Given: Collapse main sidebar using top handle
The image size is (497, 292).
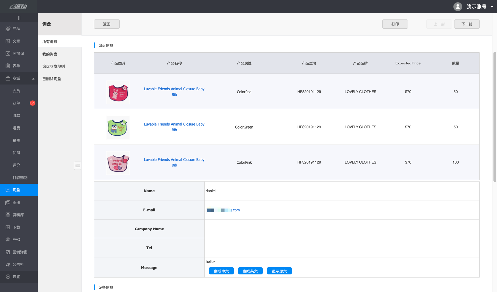Looking at the screenshot, I should tap(19, 18).
